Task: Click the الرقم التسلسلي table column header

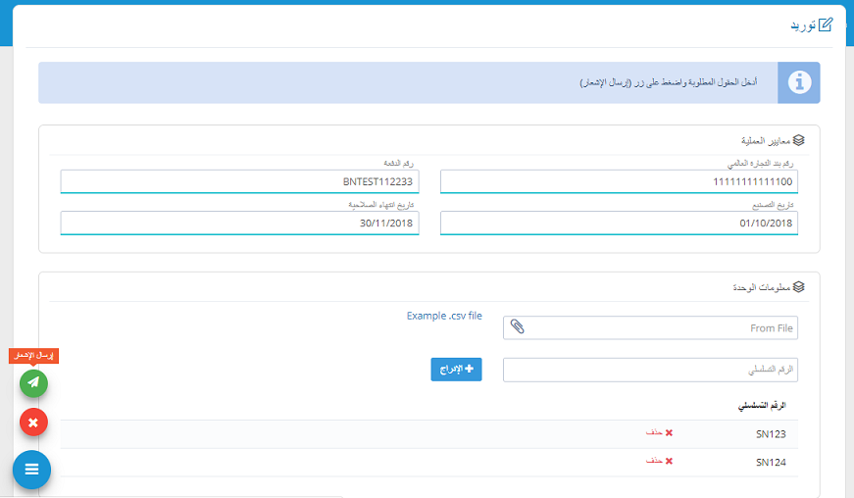Action: [762, 405]
